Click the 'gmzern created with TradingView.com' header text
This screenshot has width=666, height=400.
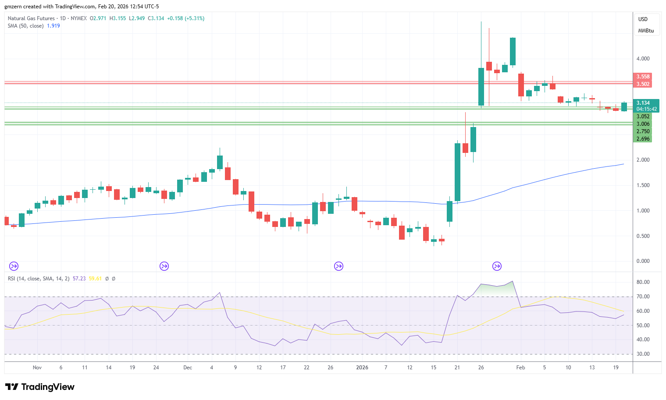(x=50, y=7)
